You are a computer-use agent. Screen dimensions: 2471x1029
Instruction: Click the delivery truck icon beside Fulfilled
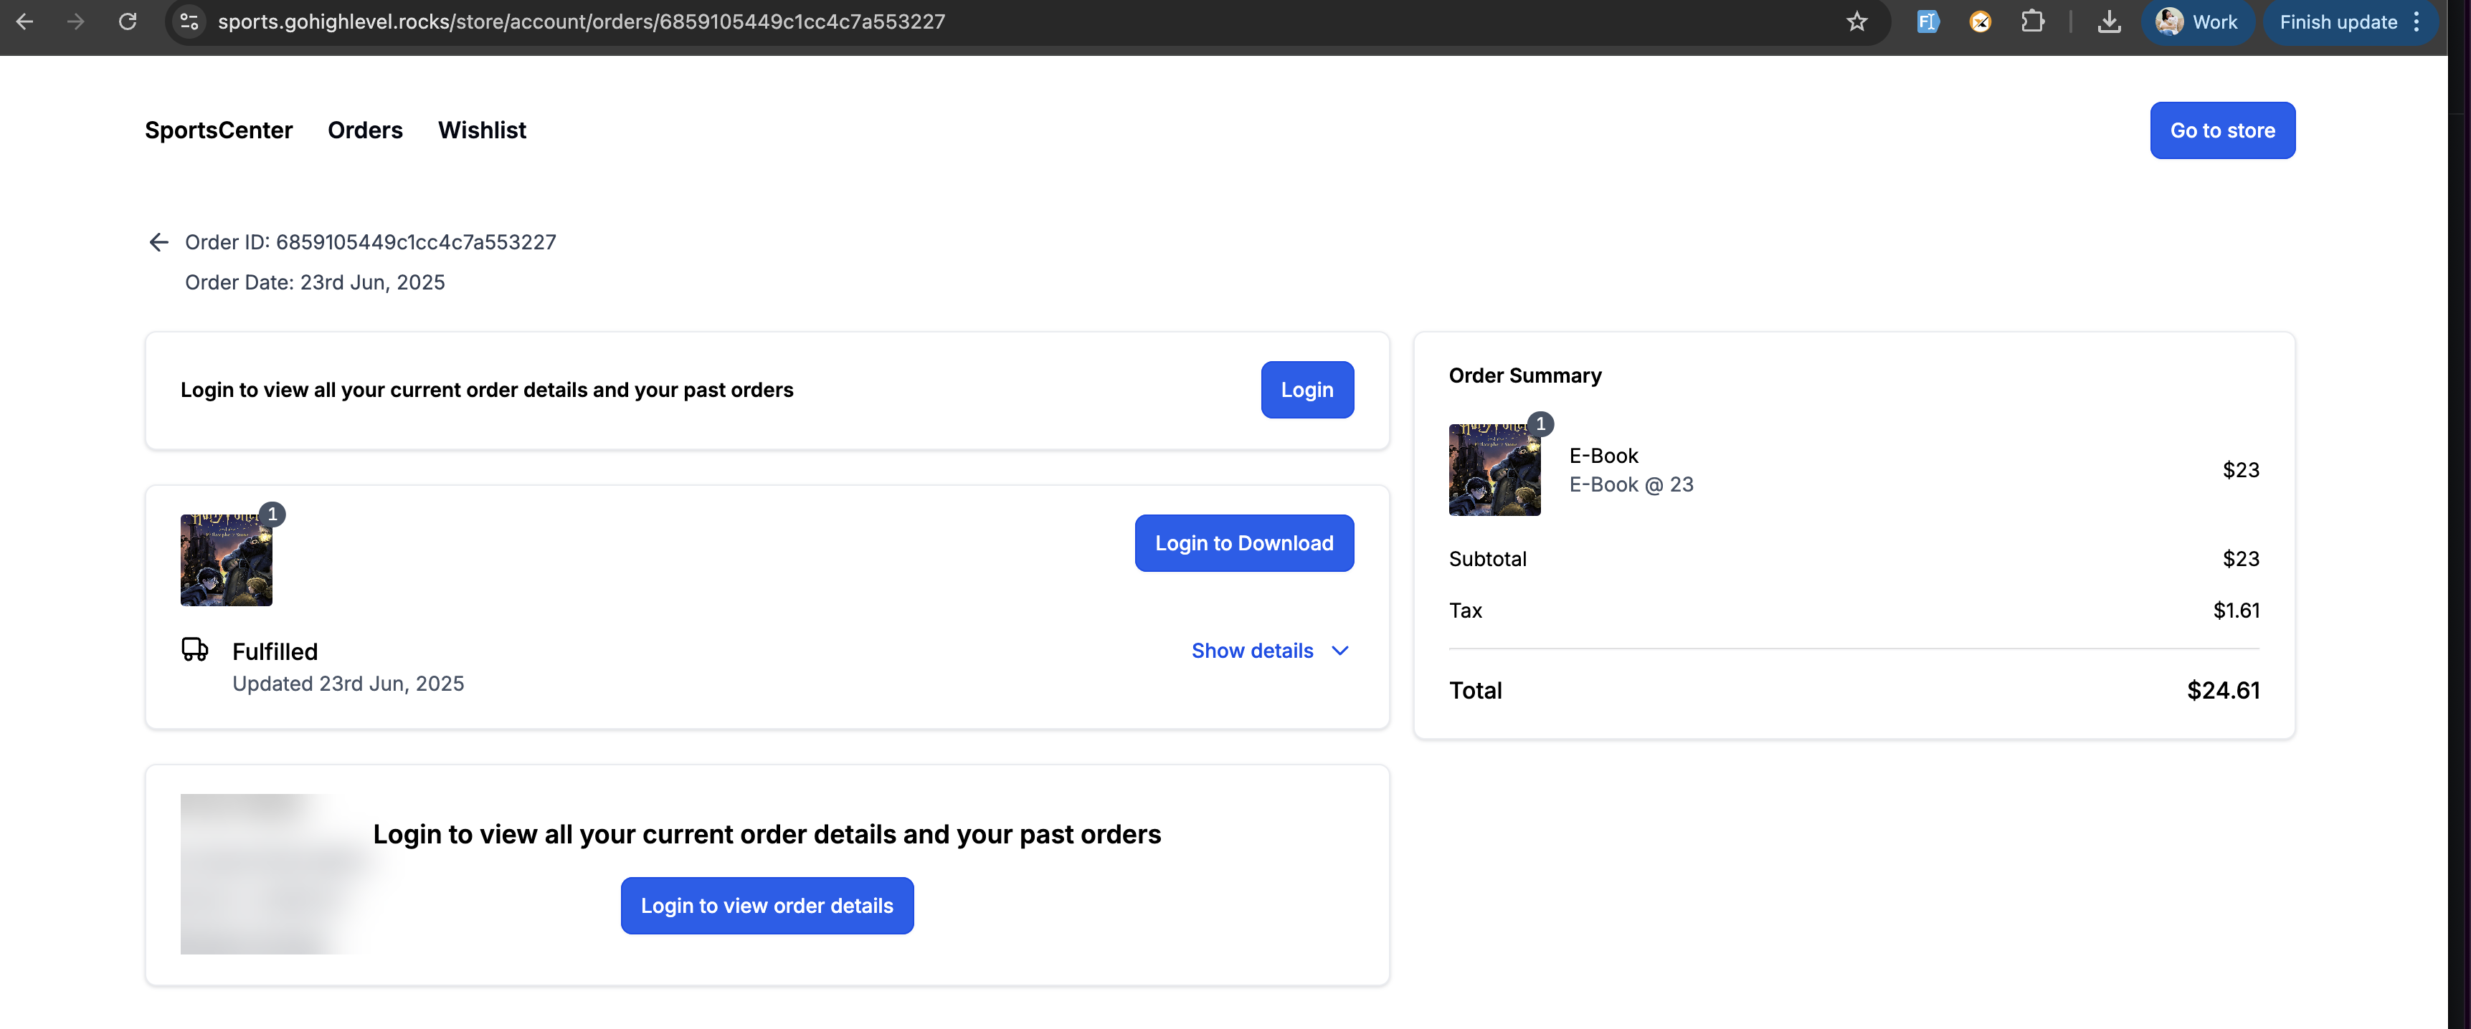point(195,649)
